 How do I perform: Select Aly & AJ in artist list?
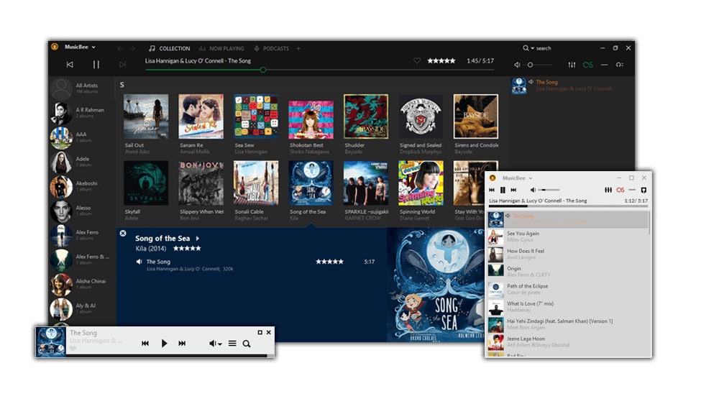pyautogui.click(x=83, y=308)
